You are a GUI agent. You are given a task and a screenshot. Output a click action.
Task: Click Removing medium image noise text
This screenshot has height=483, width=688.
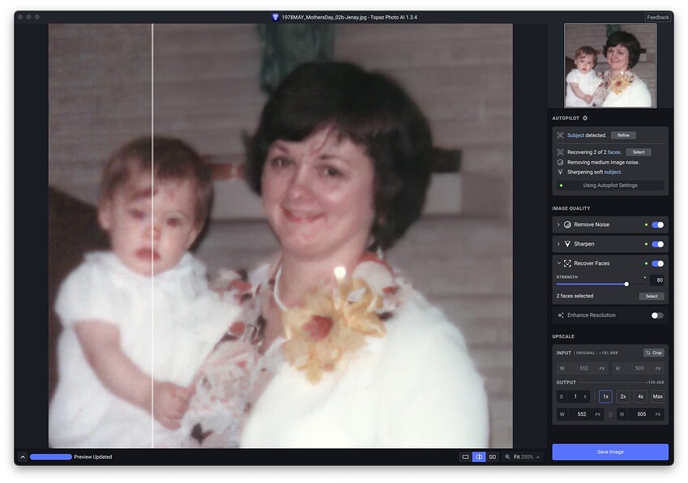point(603,162)
